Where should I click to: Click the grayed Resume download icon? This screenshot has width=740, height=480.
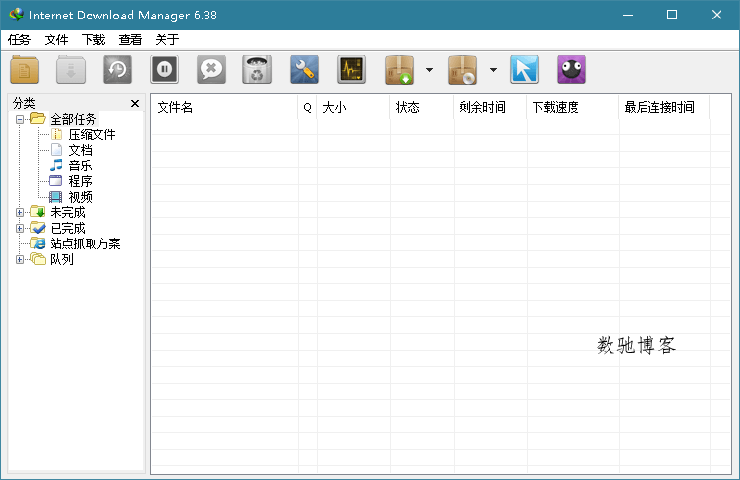pos(71,70)
